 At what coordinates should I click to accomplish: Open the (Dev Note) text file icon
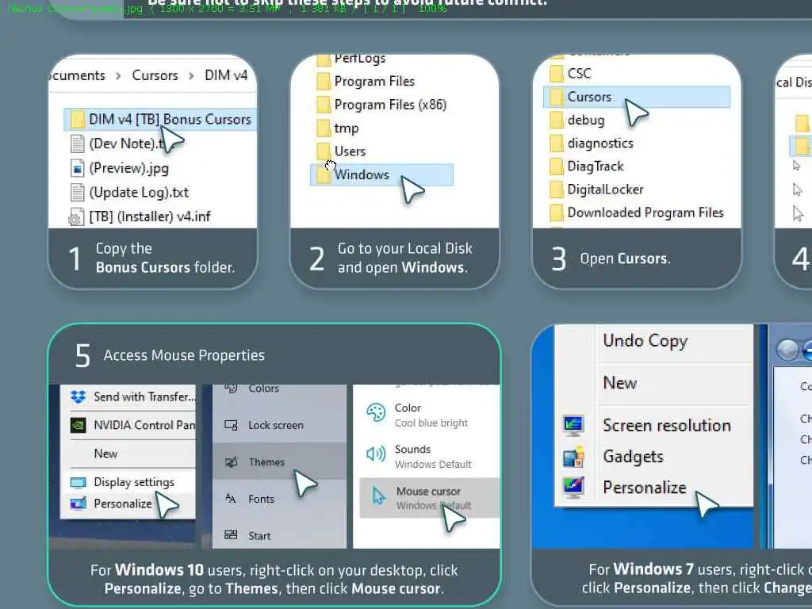[77, 144]
